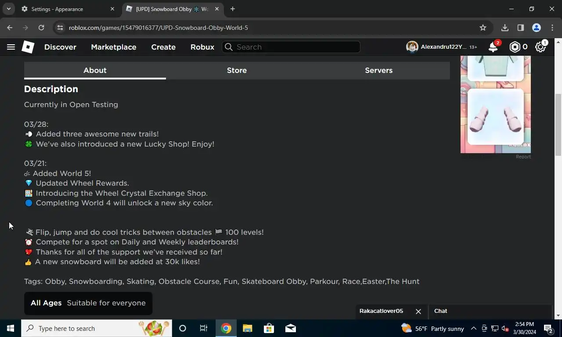Viewport: 562px width, 337px height.
Task: Close the Rakacatlover05 chat window
Action: coord(418,311)
